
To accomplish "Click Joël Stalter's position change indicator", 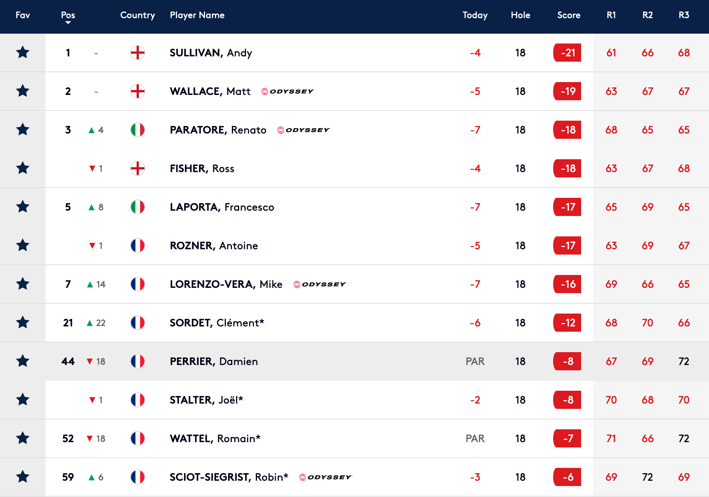I will (x=96, y=400).
